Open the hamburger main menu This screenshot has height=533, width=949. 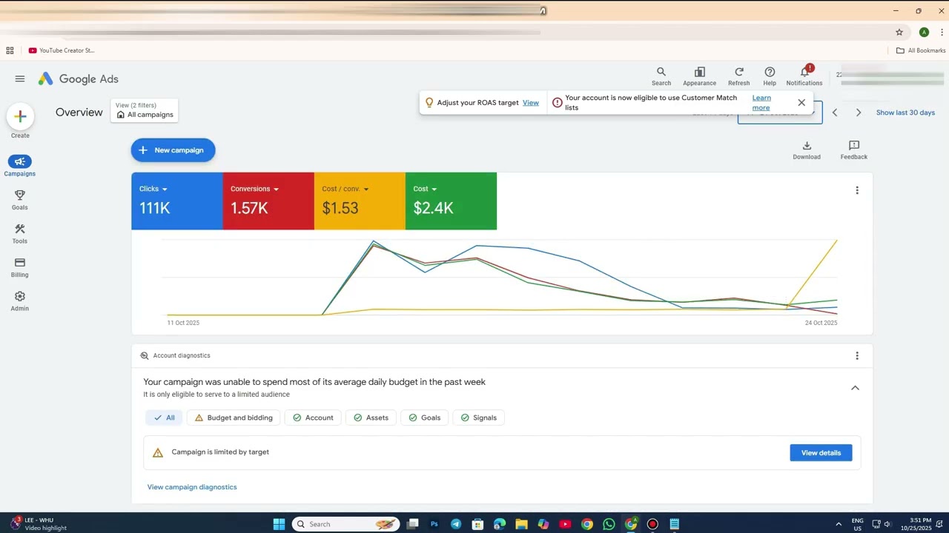click(x=20, y=78)
